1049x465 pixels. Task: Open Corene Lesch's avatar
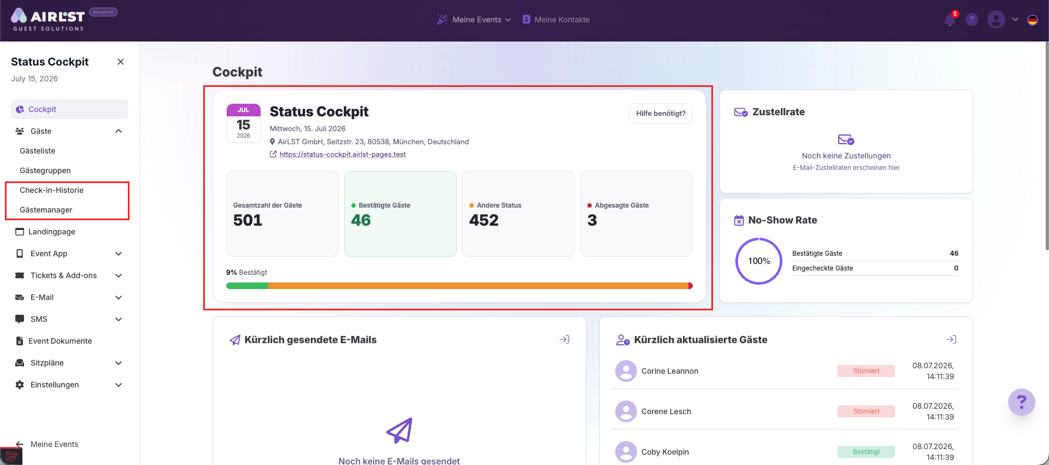tap(626, 411)
